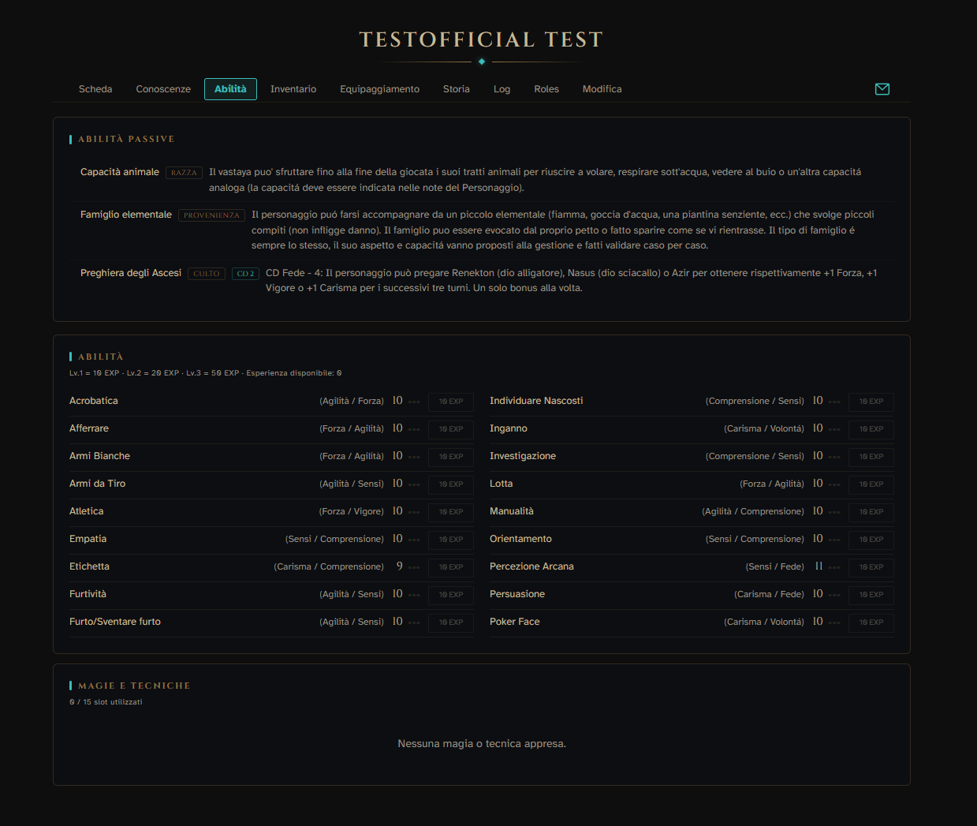
Task: View the Storia tab
Action: pyautogui.click(x=457, y=89)
